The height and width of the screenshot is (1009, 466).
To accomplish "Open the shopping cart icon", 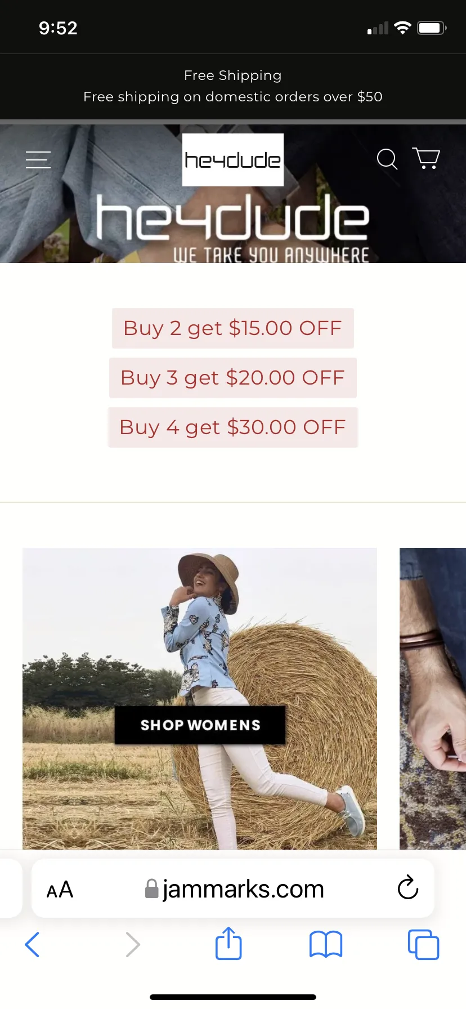I will pyautogui.click(x=426, y=158).
